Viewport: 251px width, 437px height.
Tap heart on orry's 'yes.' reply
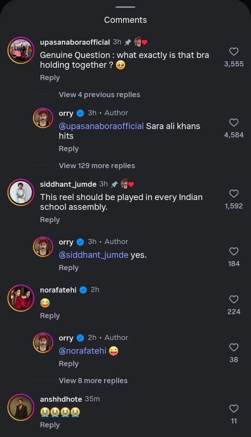234,252
